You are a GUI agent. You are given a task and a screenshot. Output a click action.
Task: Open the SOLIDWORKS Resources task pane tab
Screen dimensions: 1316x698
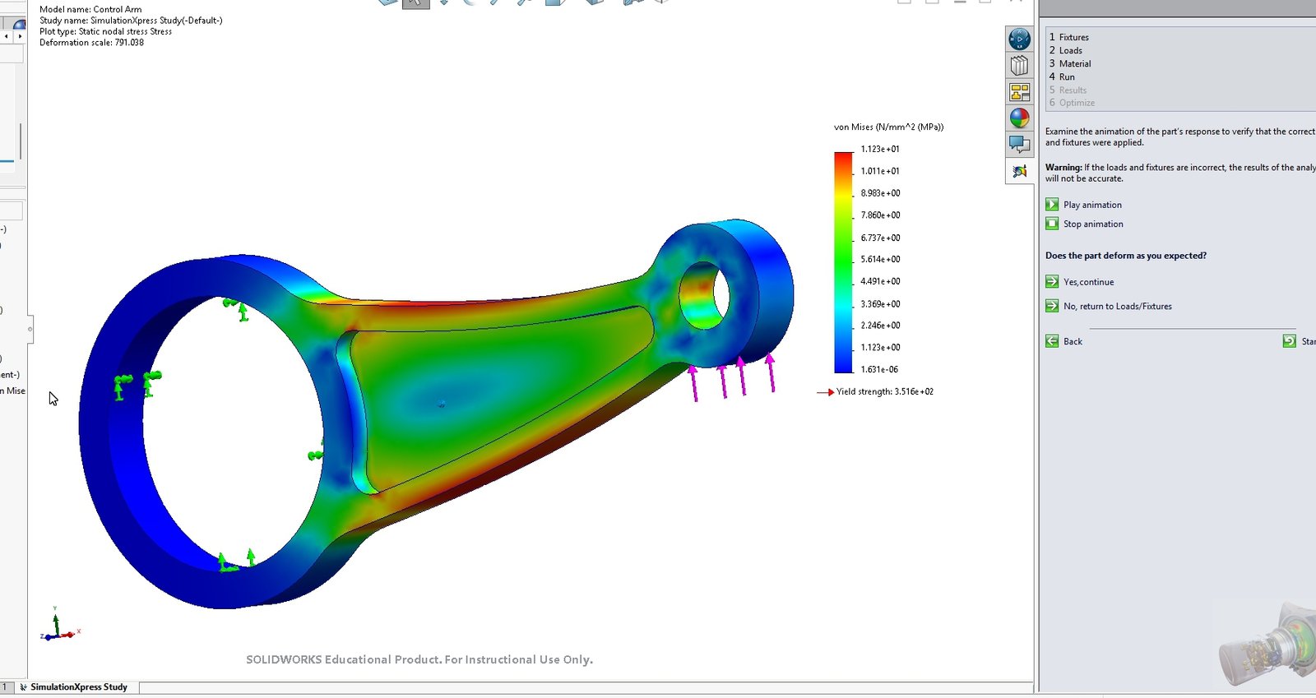[x=1019, y=39]
